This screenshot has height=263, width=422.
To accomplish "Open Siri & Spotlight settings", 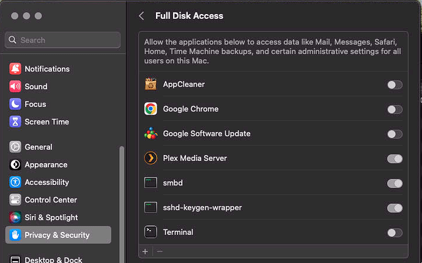I will (51, 217).
